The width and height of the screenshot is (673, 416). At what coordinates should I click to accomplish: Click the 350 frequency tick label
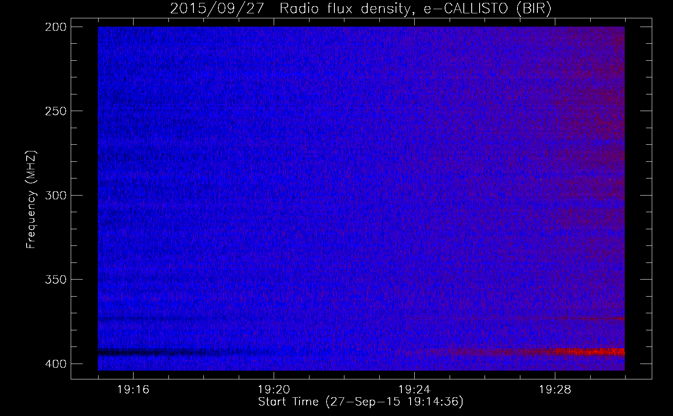[x=55, y=279]
